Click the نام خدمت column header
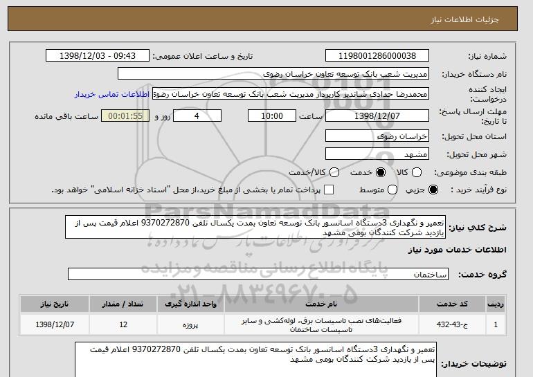This screenshot has width=533, height=377. tap(321, 304)
